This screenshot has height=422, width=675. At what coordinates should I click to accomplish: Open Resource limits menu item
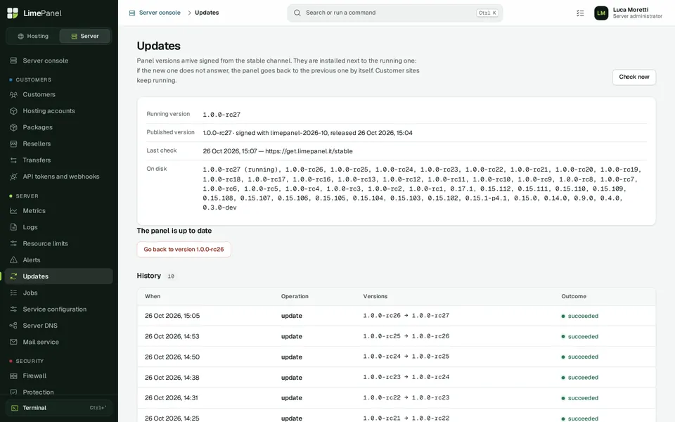[x=59, y=244]
